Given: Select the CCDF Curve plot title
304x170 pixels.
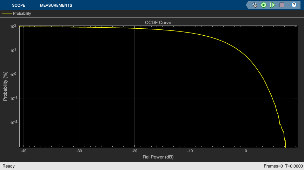Looking at the screenshot, I should tap(158, 23).
